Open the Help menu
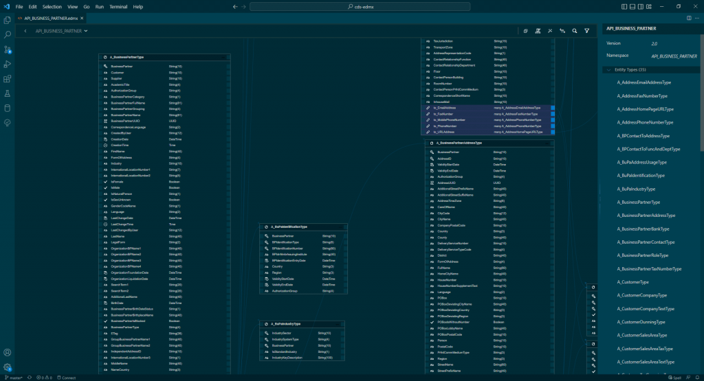This screenshot has width=704, height=381. 137,7
